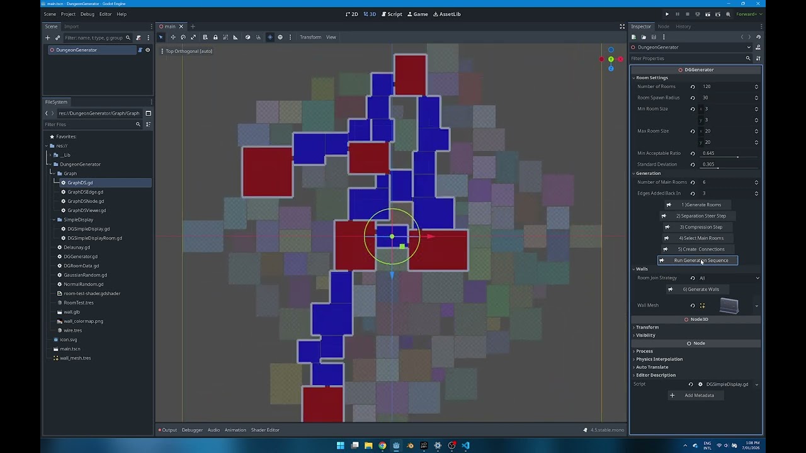This screenshot has height=453, width=806.
Task: Click the Group selected nodes icon
Action: click(x=225, y=37)
